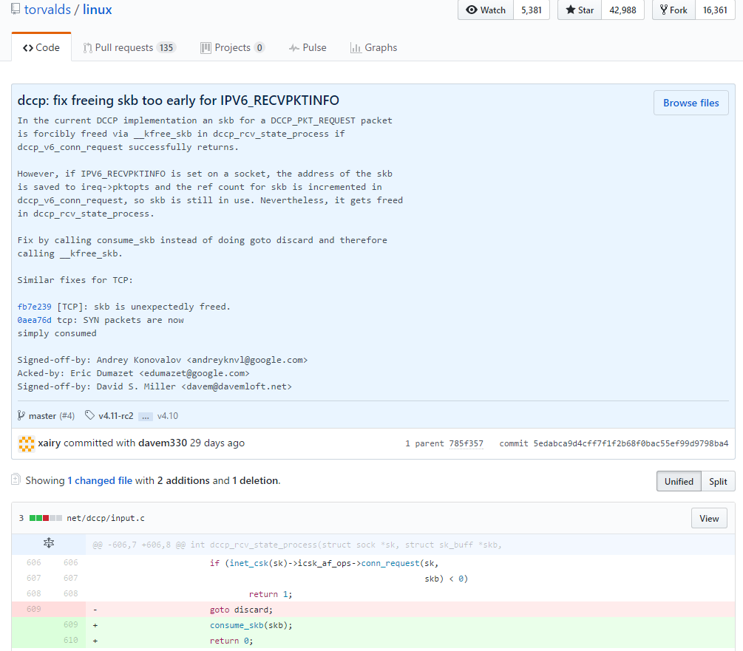743x651 pixels.
Task: Open the linux repository link
Action: point(97,10)
